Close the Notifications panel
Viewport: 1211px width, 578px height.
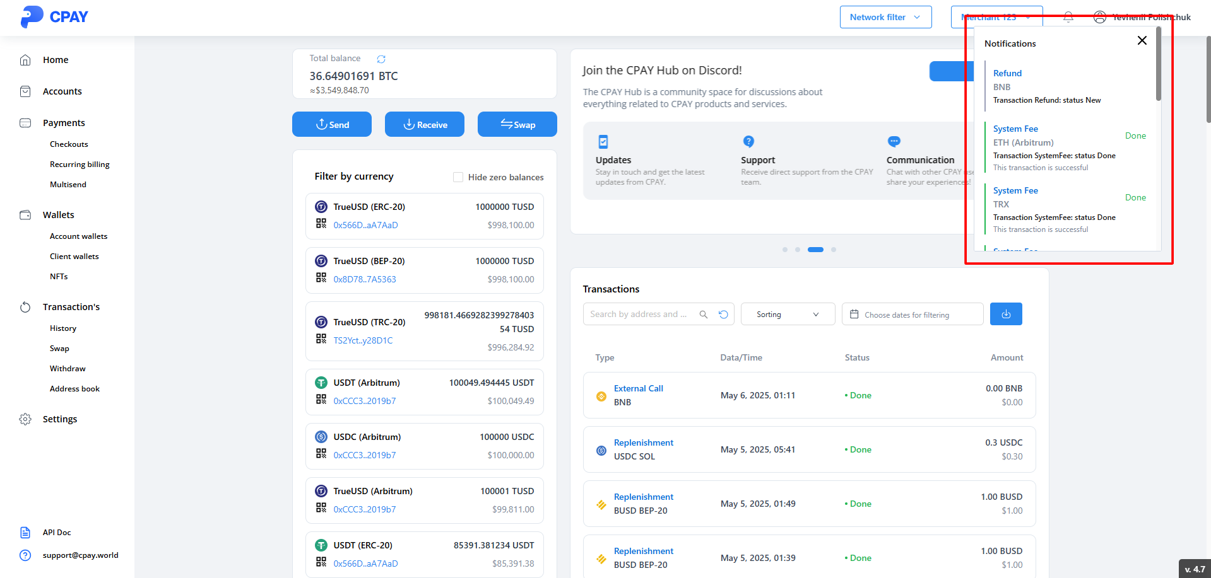(x=1142, y=40)
